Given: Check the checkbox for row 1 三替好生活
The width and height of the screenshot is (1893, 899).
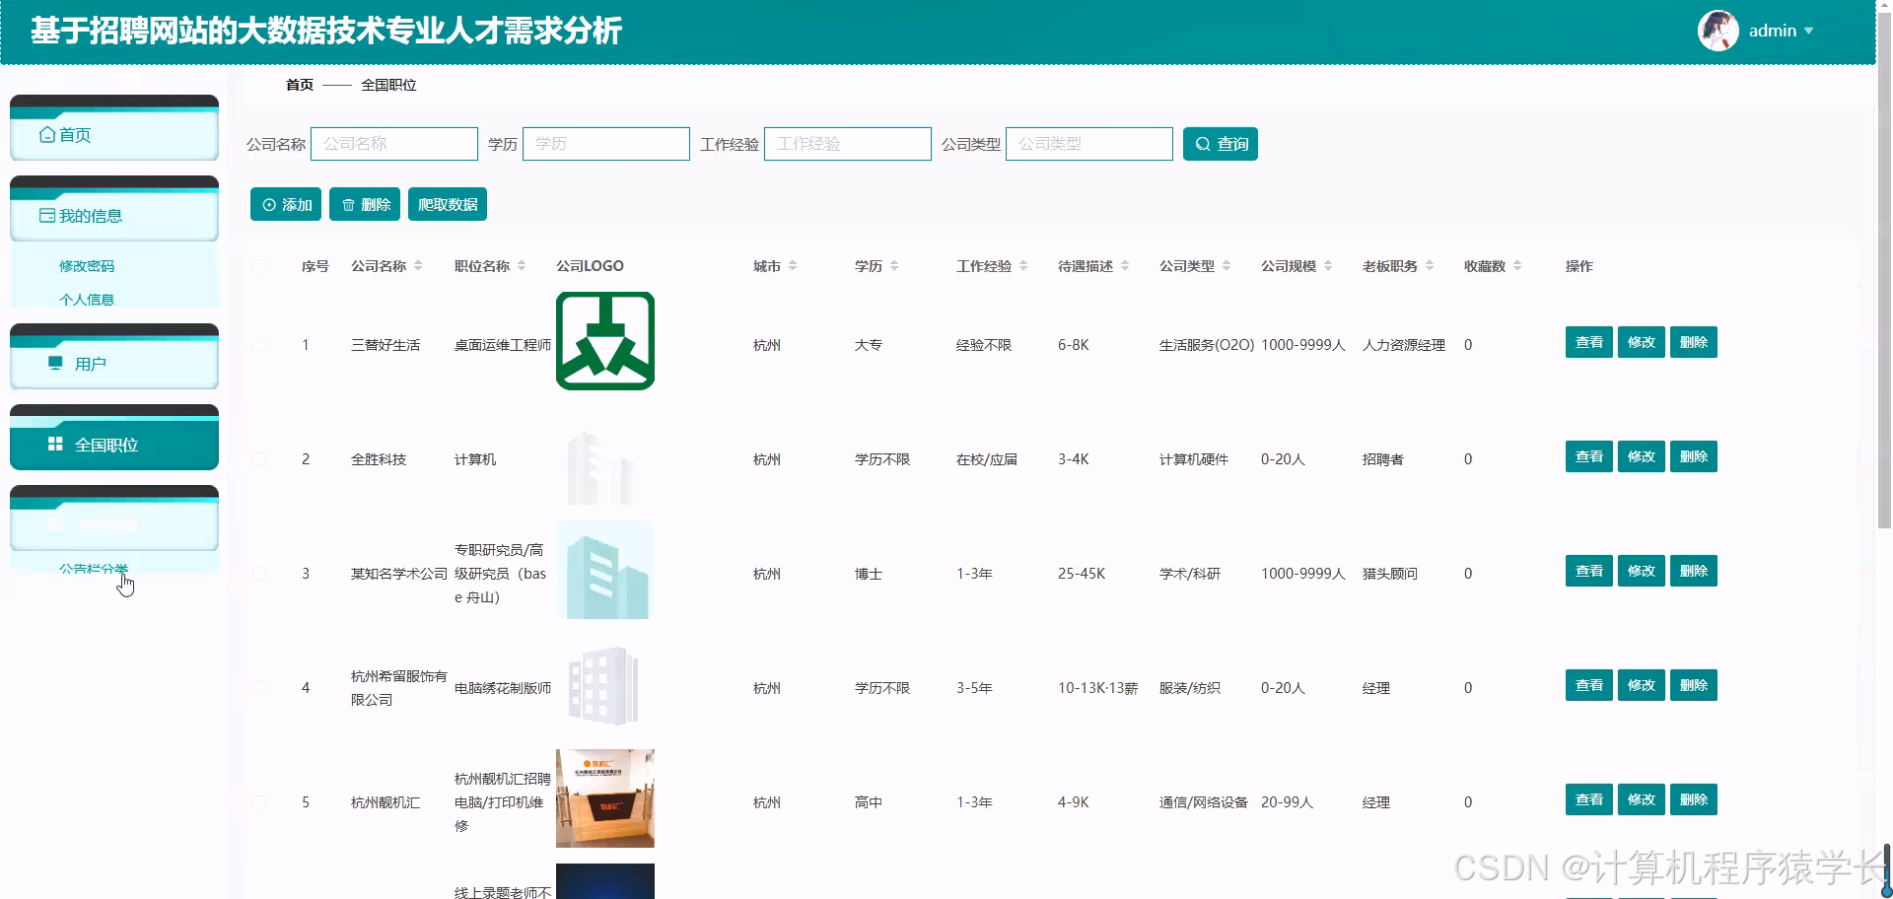Looking at the screenshot, I should pyautogui.click(x=259, y=345).
